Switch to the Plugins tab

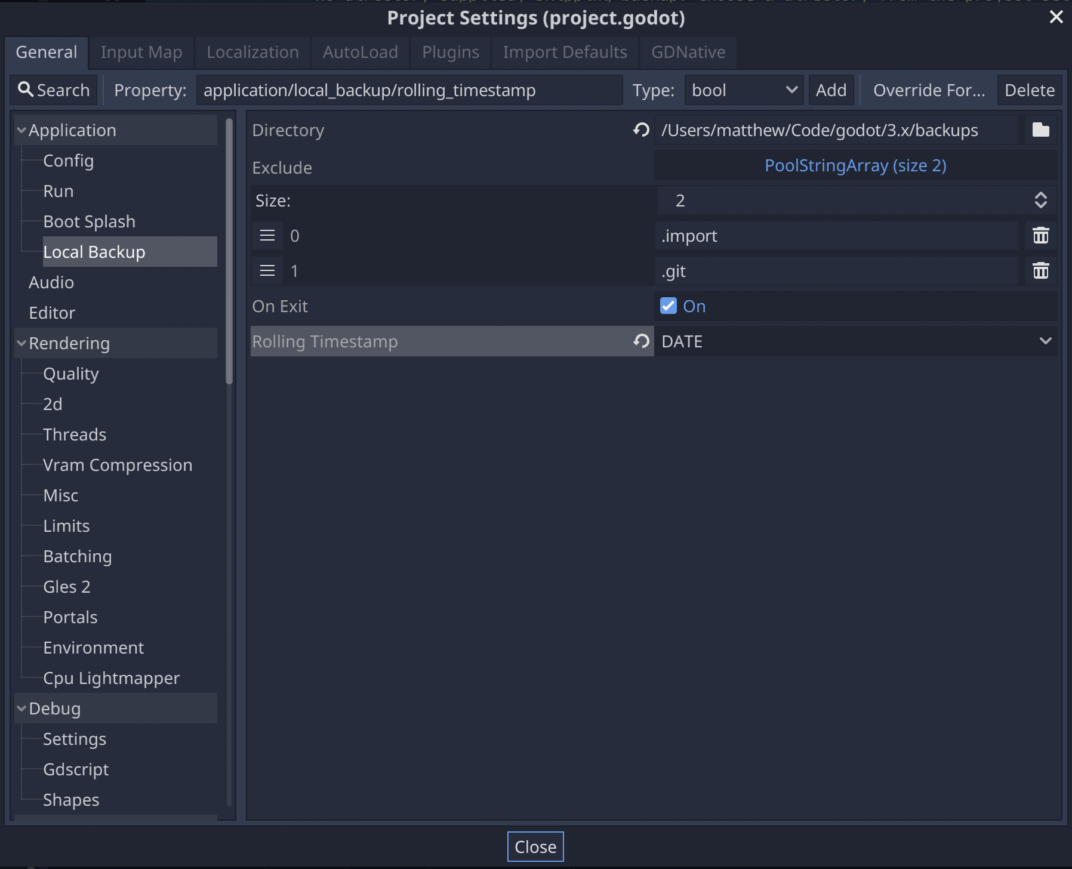[451, 53]
